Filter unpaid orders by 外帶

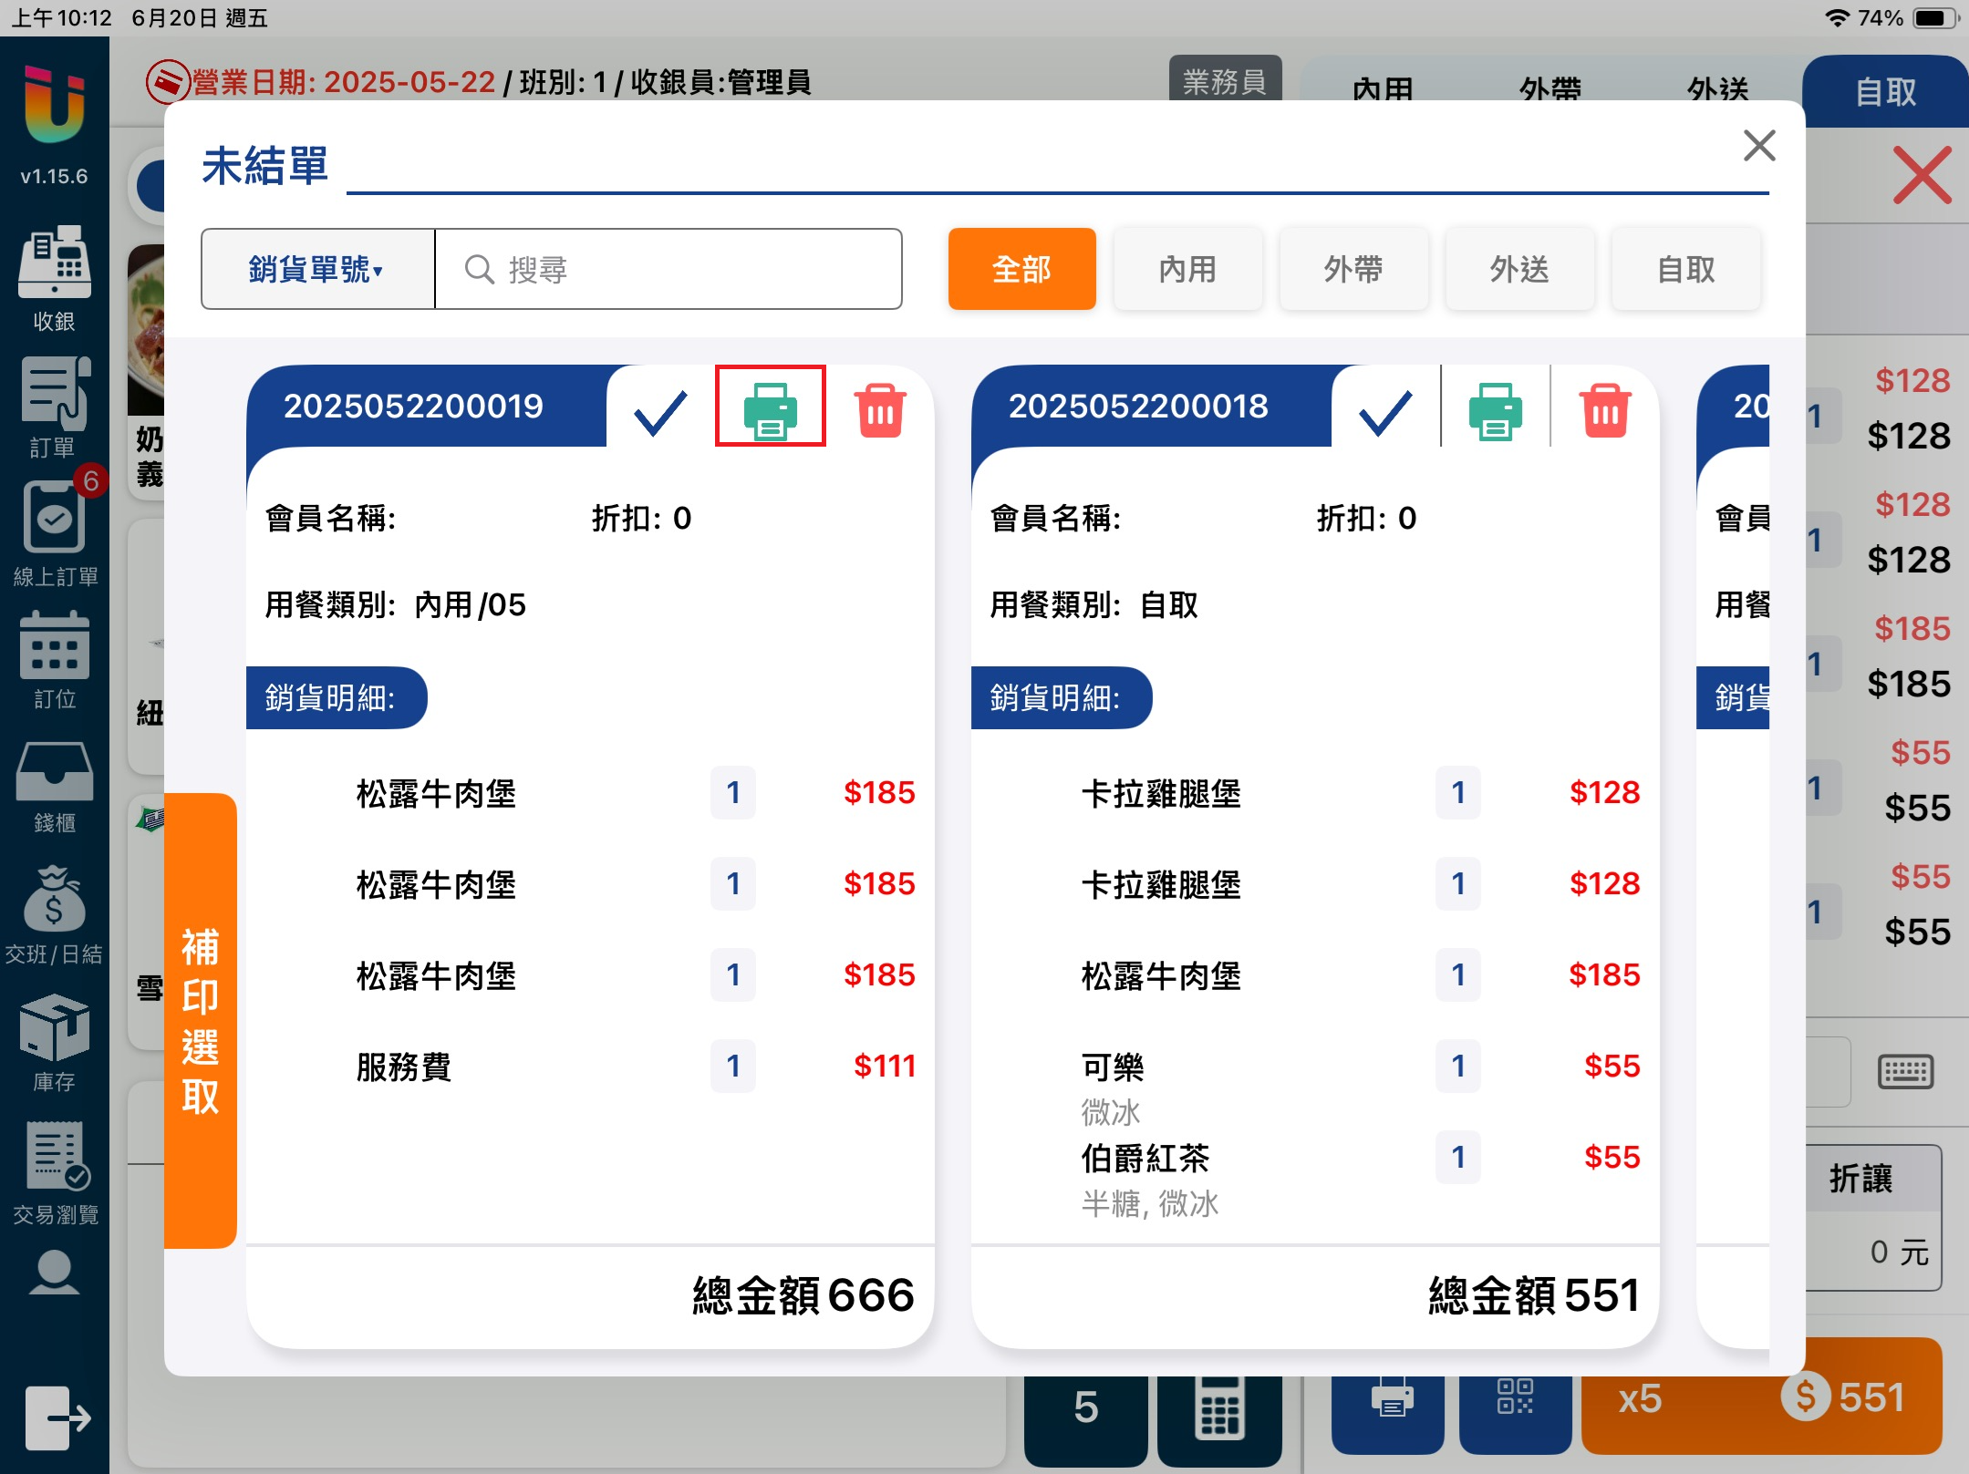pyautogui.click(x=1353, y=269)
